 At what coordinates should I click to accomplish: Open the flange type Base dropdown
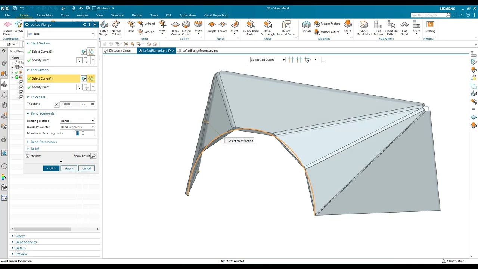coord(61,34)
